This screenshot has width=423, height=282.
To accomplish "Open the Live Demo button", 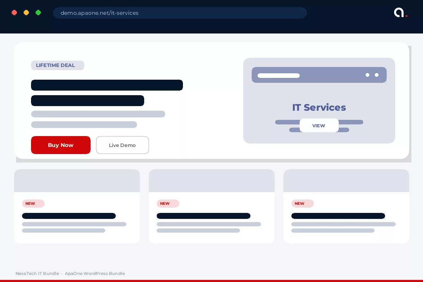I will pyautogui.click(x=122, y=145).
